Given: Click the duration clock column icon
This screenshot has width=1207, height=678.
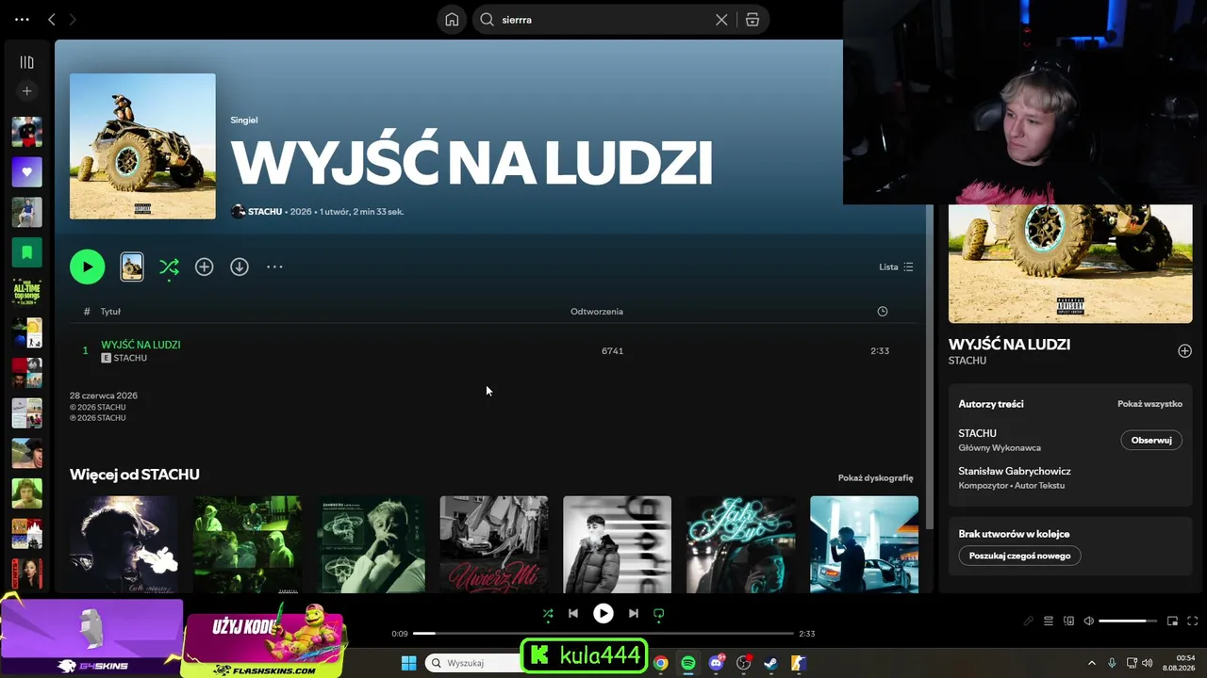Looking at the screenshot, I should click(883, 312).
